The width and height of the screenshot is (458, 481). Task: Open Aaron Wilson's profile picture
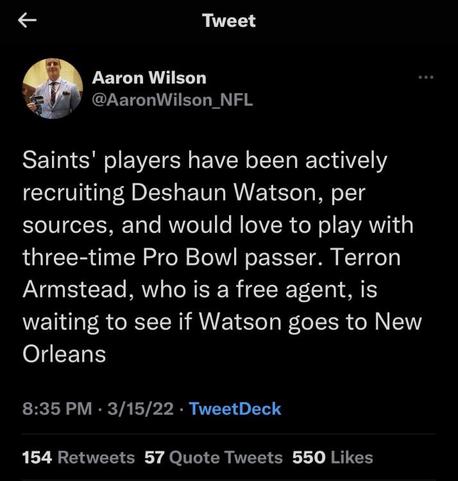53,89
